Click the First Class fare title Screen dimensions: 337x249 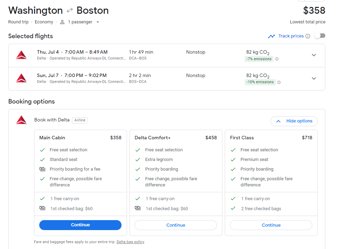pos(242,138)
